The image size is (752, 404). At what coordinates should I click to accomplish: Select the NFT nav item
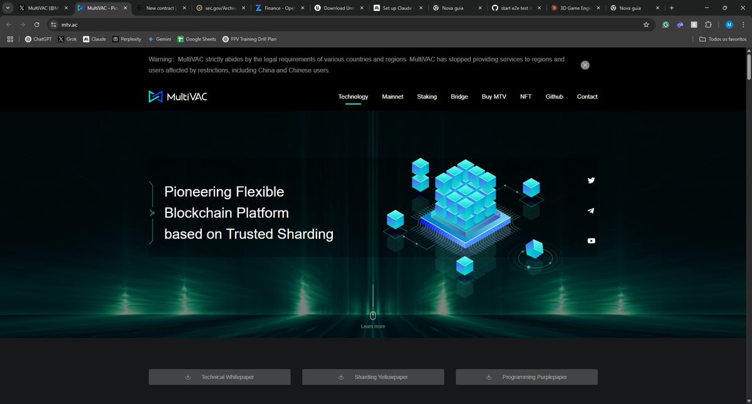[x=526, y=96]
